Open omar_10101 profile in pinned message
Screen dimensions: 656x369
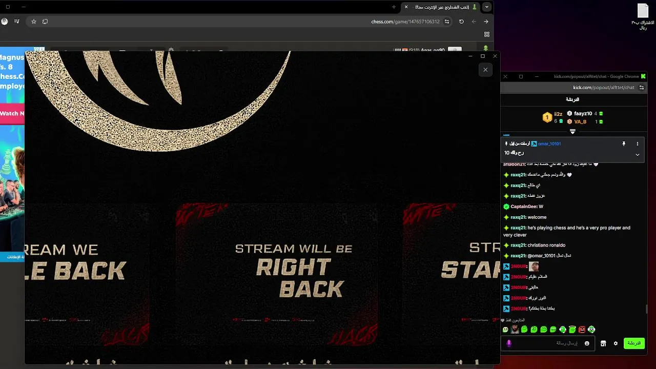(x=549, y=144)
